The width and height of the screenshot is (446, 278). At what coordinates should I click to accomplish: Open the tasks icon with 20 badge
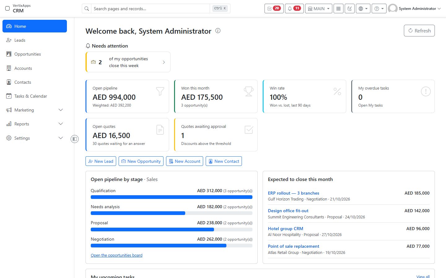coord(274,9)
